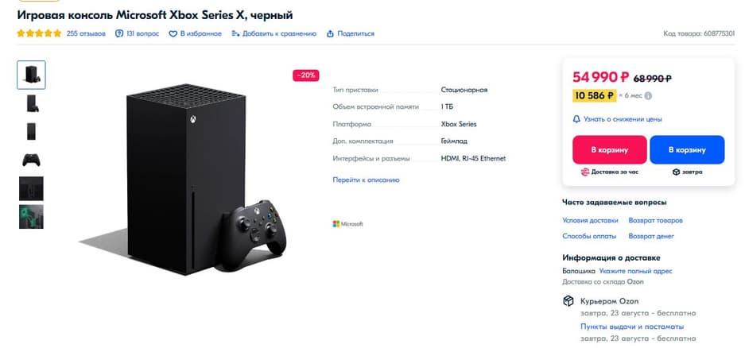Image resolution: width=745 pixels, height=348 pixels.
Task: Click the five-star rating icons
Action: point(40,33)
